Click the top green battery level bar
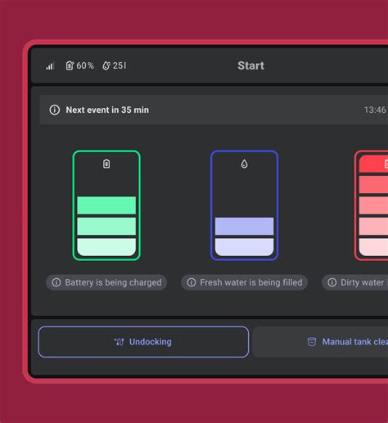 pos(106,205)
